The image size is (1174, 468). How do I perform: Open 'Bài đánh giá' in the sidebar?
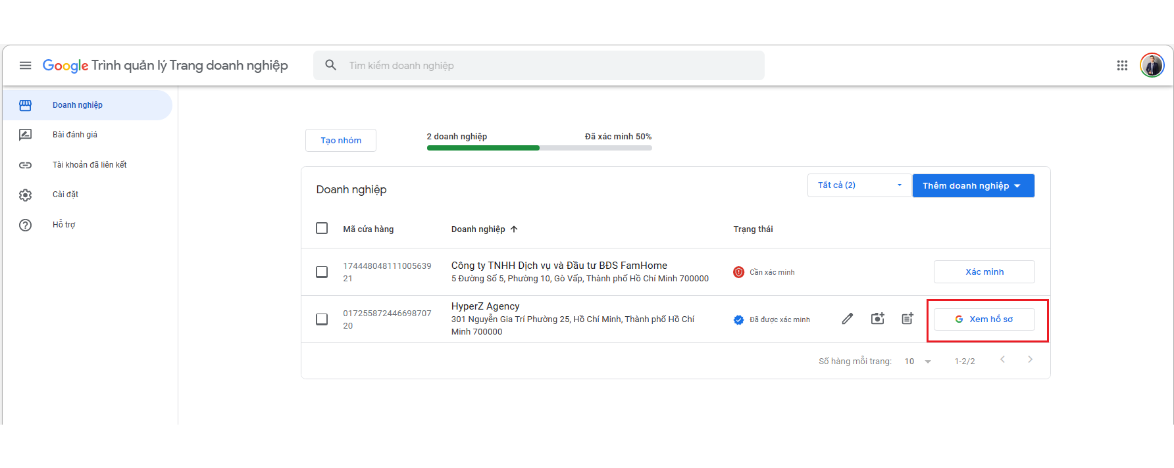tap(75, 135)
